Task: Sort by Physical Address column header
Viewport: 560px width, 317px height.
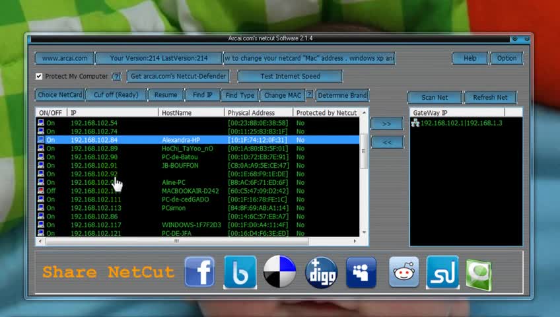Action: (259, 113)
